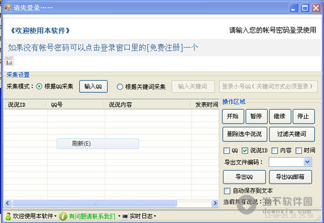This screenshot has height=223, width=324.
Task: Click the 暂停 button
Action: [256, 116]
